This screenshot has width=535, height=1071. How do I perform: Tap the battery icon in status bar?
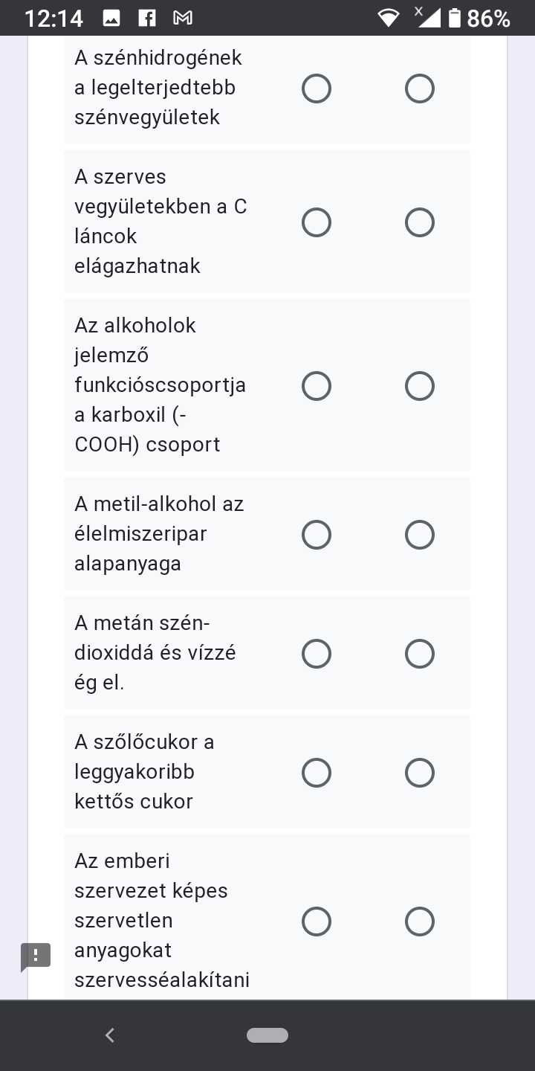pos(455,19)
